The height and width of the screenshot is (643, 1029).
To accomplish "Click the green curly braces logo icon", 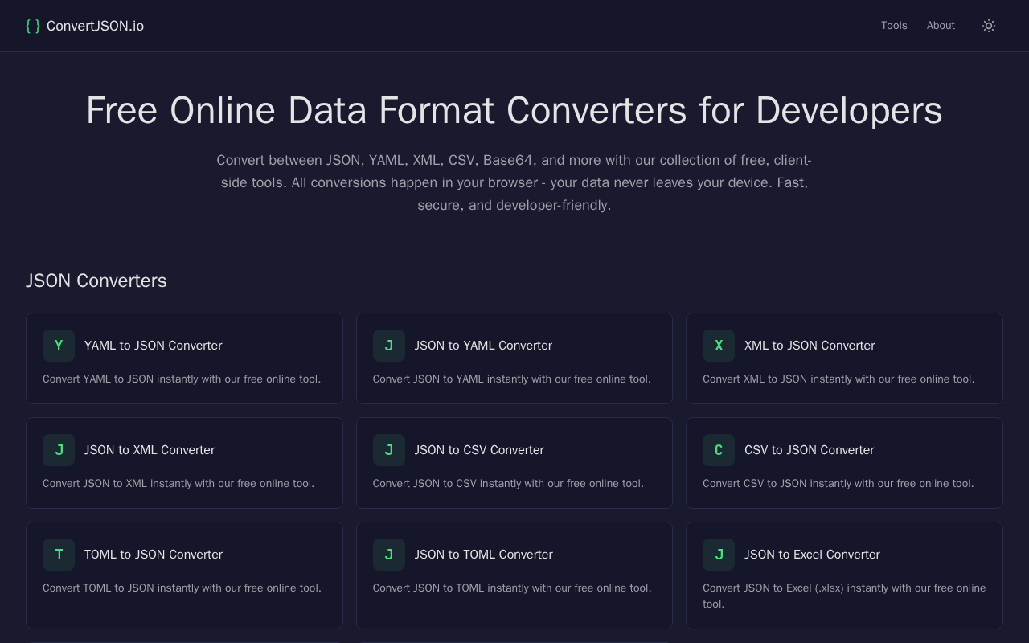I will pos(33,26).
